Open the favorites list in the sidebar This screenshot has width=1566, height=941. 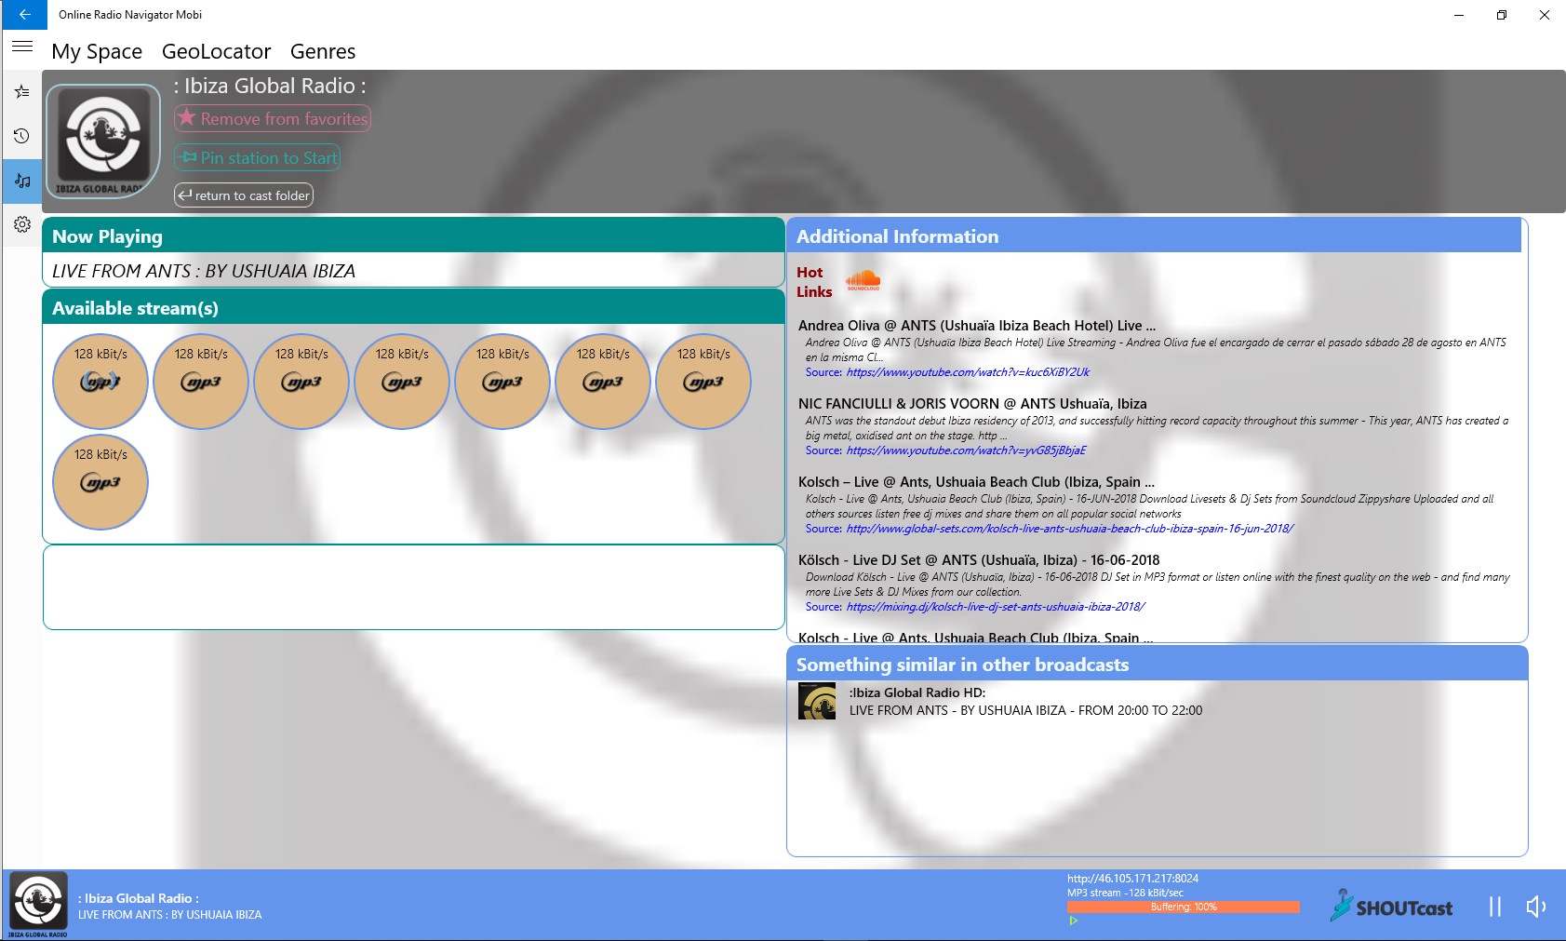tap(22, 91)
